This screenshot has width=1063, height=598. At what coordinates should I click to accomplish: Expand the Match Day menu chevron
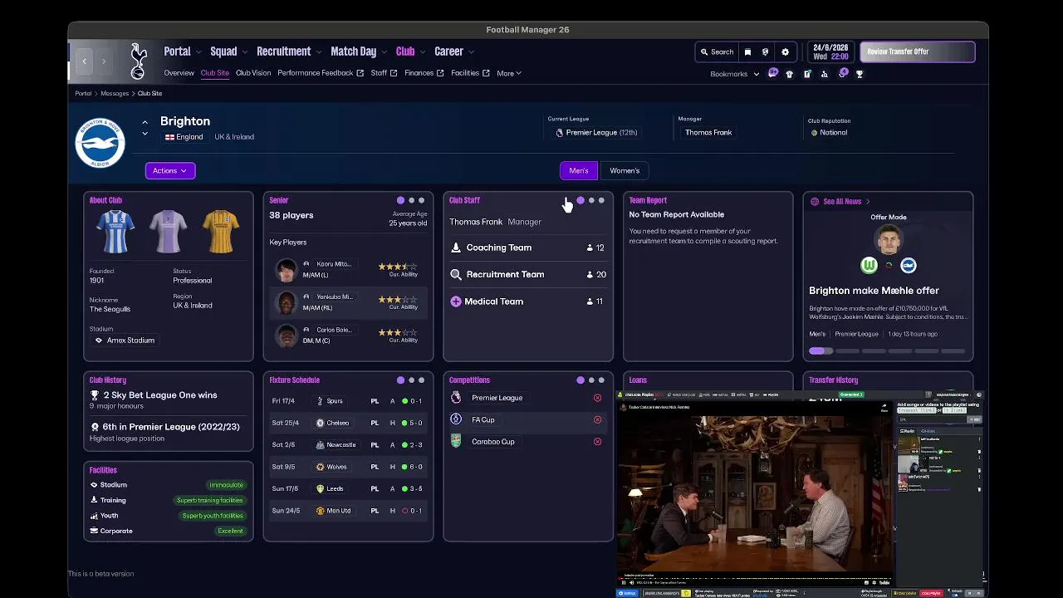385,52
